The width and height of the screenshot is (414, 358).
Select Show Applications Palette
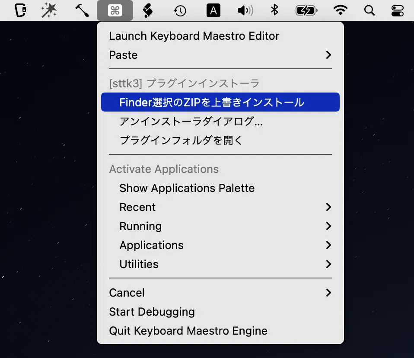pos(220,188)
